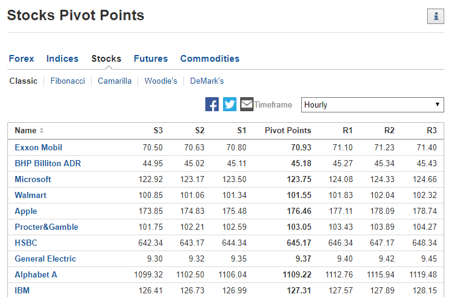Open the Procter&Gamble stock link
The width and height of the screenshot is (454, 297).
tap(46, 227)
